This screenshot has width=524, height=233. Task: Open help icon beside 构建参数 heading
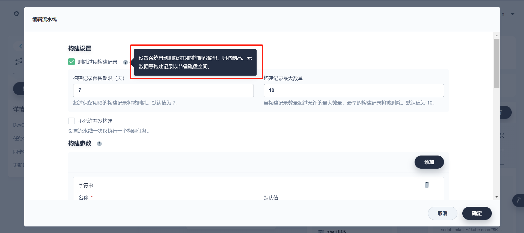99,144
